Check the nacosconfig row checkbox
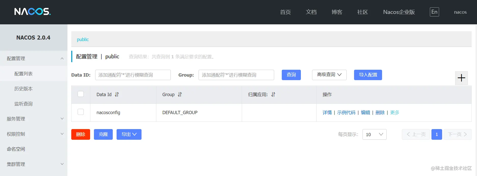Image resolution: width=477 pixels, height=176 pixels. (x=81, y=112)
